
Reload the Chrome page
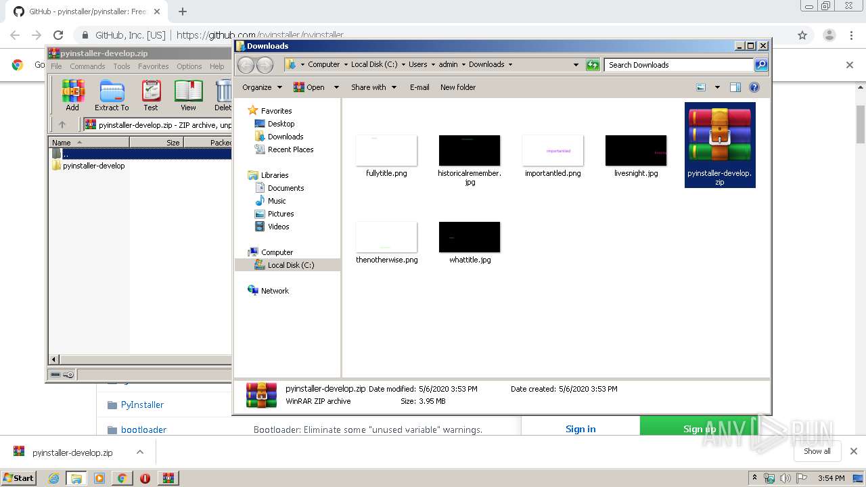[x=58, y=35]
